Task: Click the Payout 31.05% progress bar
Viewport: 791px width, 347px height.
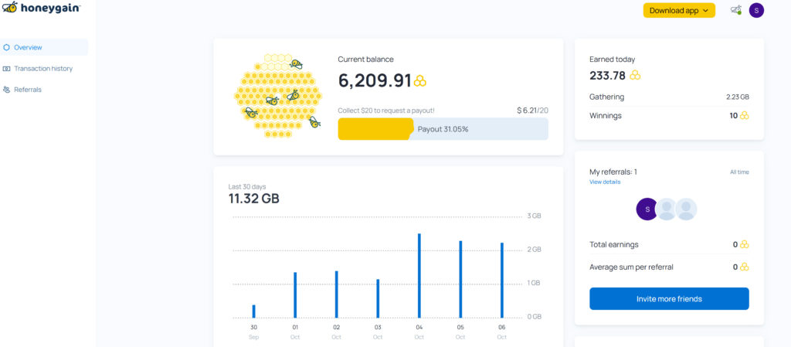Action: tap(443, 129)
